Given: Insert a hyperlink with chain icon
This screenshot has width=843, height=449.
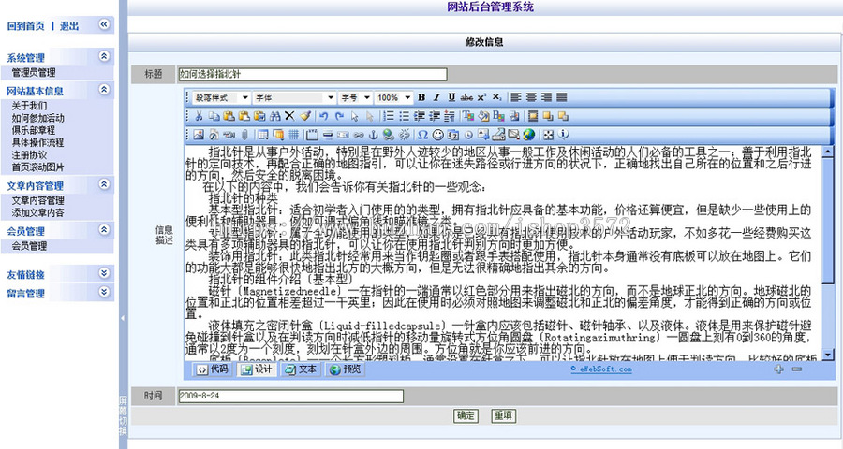Looking at the screenshot, I should pos(358,135).
